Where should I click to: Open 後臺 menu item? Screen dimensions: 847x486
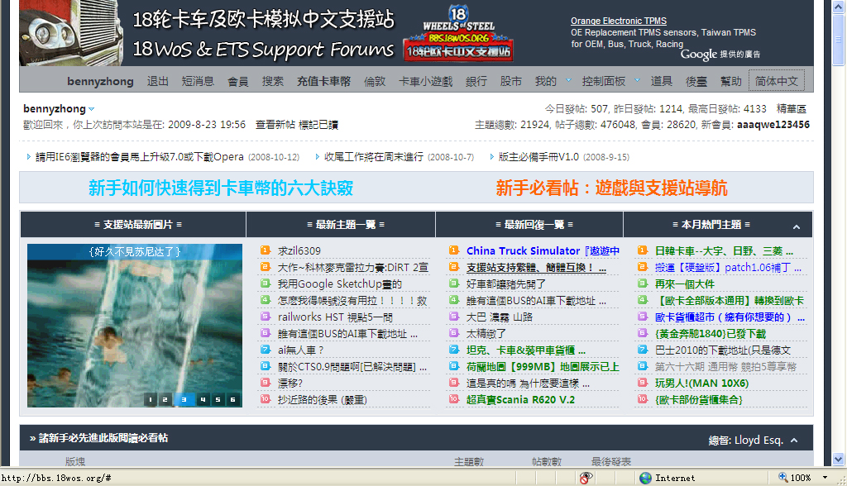pyautogui.click(x=696, y=81)
